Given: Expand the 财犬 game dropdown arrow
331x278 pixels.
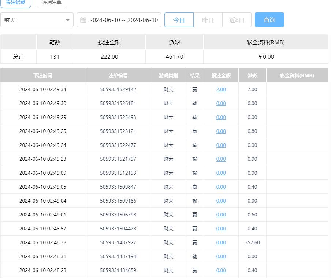Looking at the screenshot, I should click(x=68, y=20).
